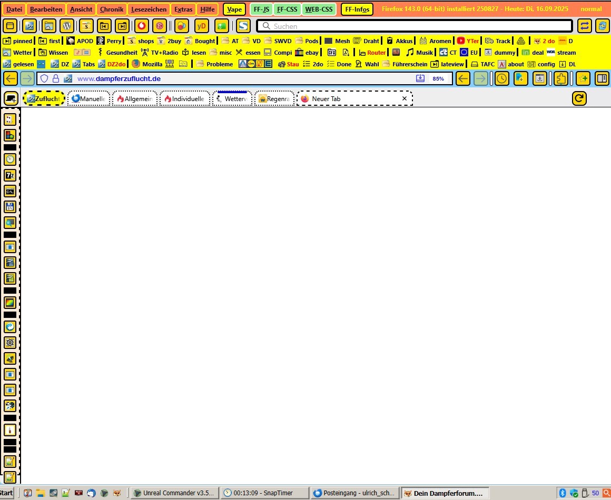Close the Neuer Tab tab
Viewport: 611px width, 500px height.
(405, 98)
